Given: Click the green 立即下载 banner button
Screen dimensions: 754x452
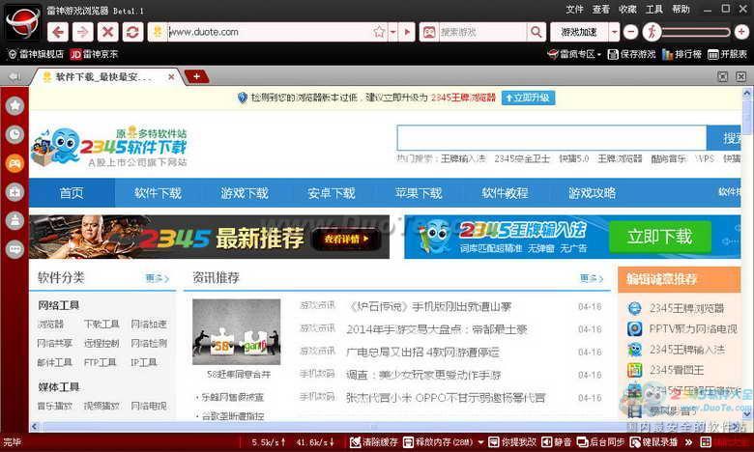Looking at the screenshot, I should click(659, 237).
